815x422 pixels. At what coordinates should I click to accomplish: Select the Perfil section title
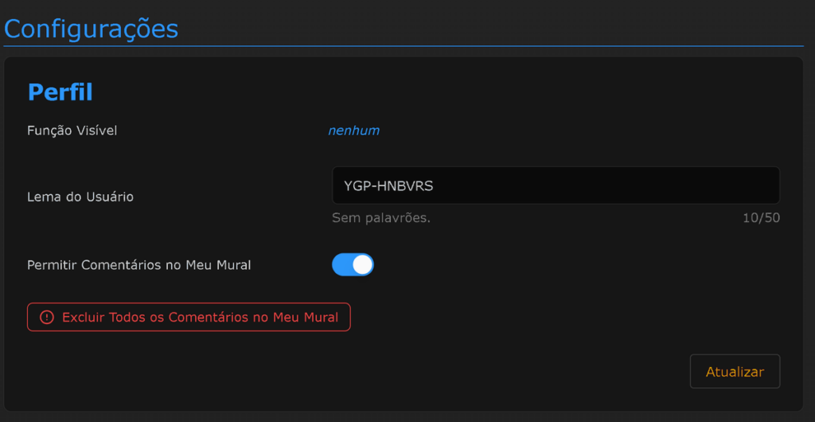point(60,92)
